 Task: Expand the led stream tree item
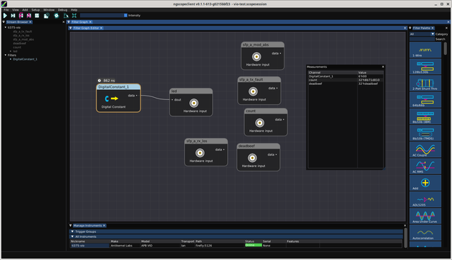point(11,51)
